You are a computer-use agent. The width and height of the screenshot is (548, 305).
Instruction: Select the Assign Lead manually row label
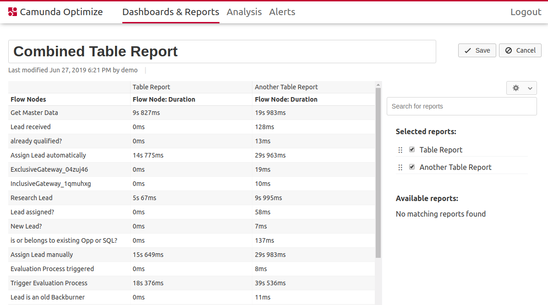(x=42, y=255)
